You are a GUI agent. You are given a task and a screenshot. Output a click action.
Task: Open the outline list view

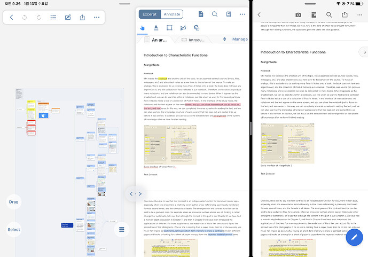click(x=53, y=17)
